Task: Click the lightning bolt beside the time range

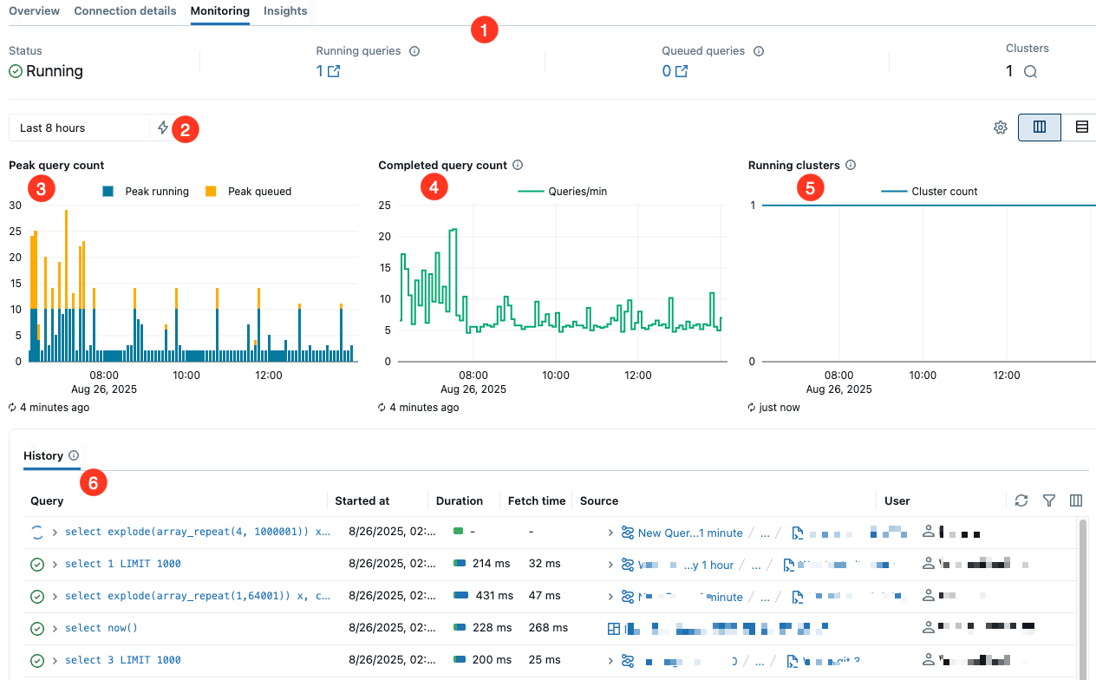Action: coord(162,127)
